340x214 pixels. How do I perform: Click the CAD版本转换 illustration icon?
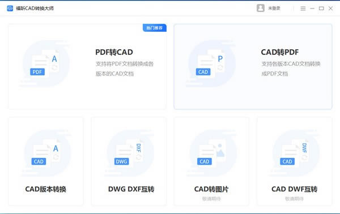pos(46,153)
